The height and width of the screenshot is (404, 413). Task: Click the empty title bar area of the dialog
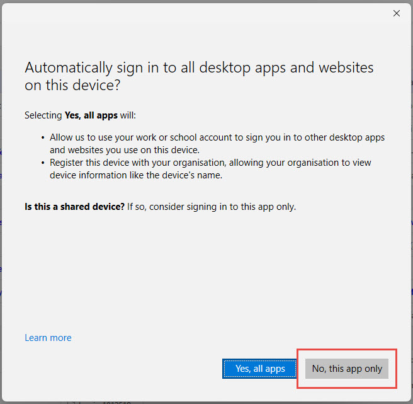pyautogui.click(x=189, y=13)
